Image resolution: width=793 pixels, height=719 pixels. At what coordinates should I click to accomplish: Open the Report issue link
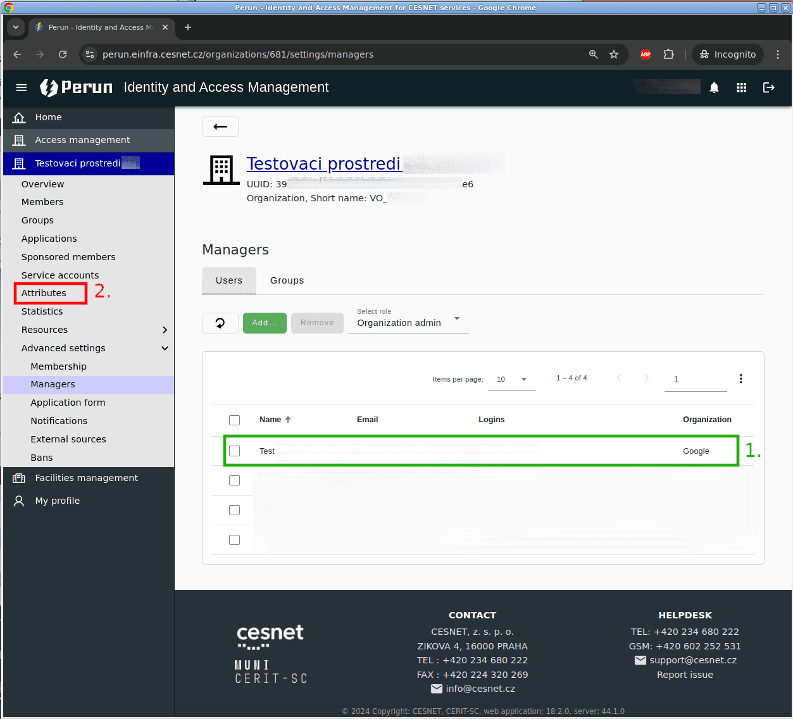[685, 675]
